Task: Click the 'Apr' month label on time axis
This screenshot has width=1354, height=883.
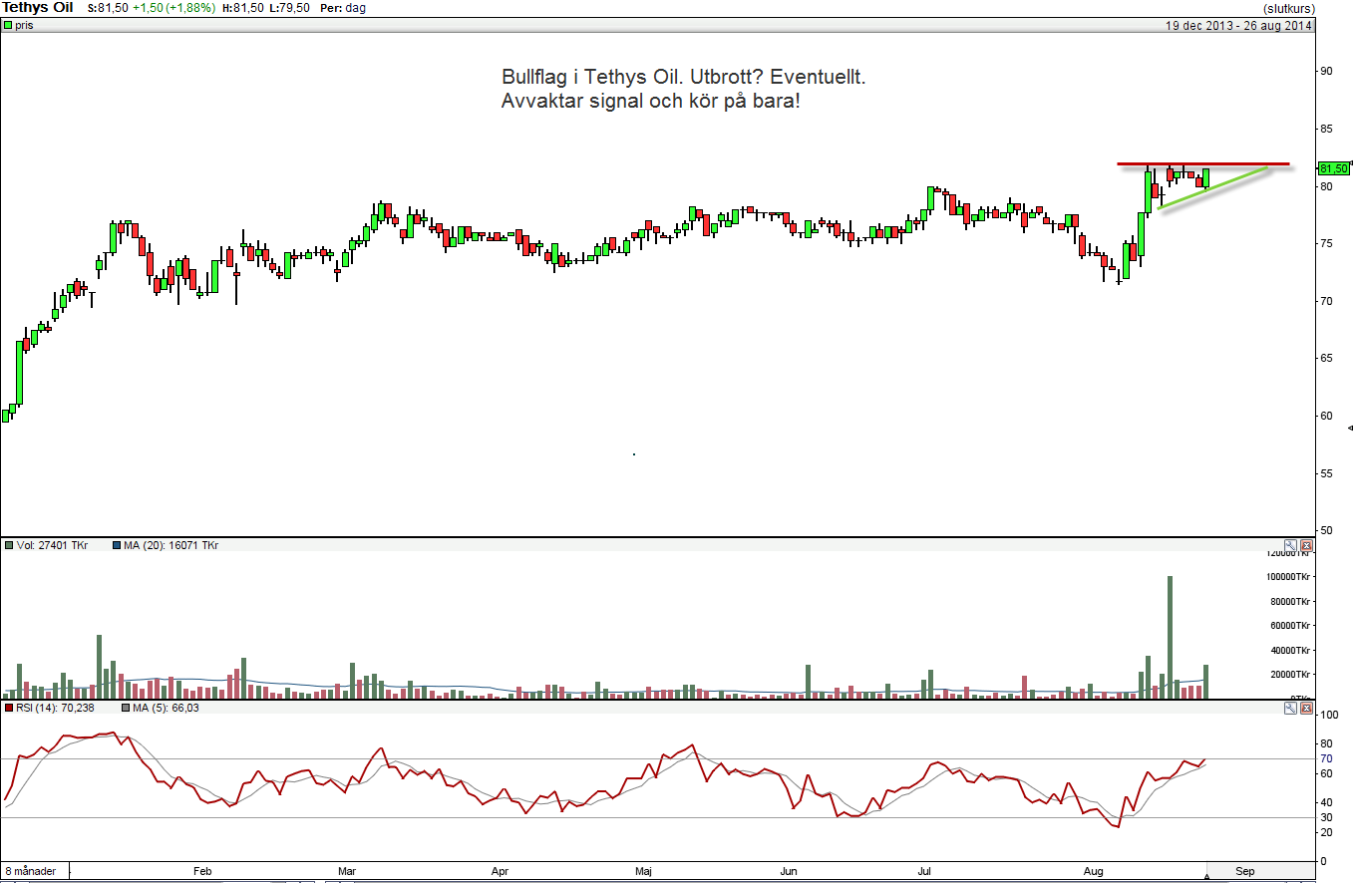Action: point(501,871)
